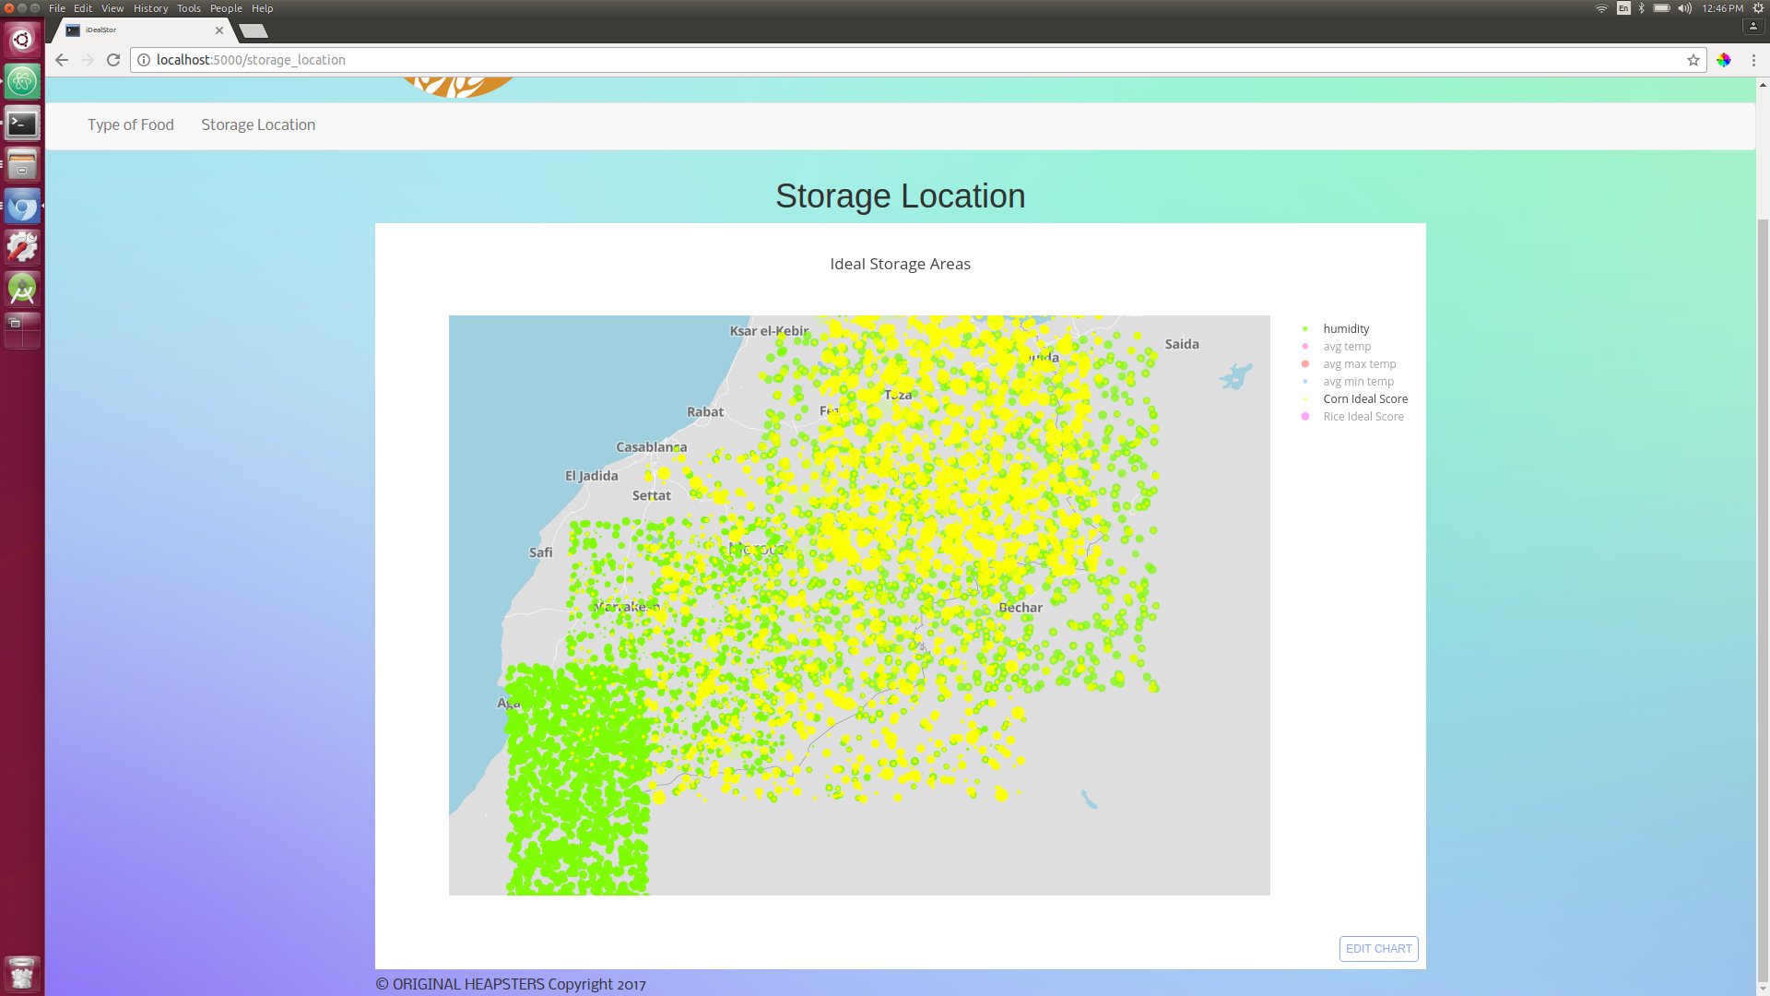Open Android Studio from the dock
Screen dimensions: 1770x996
coord(22,289)
